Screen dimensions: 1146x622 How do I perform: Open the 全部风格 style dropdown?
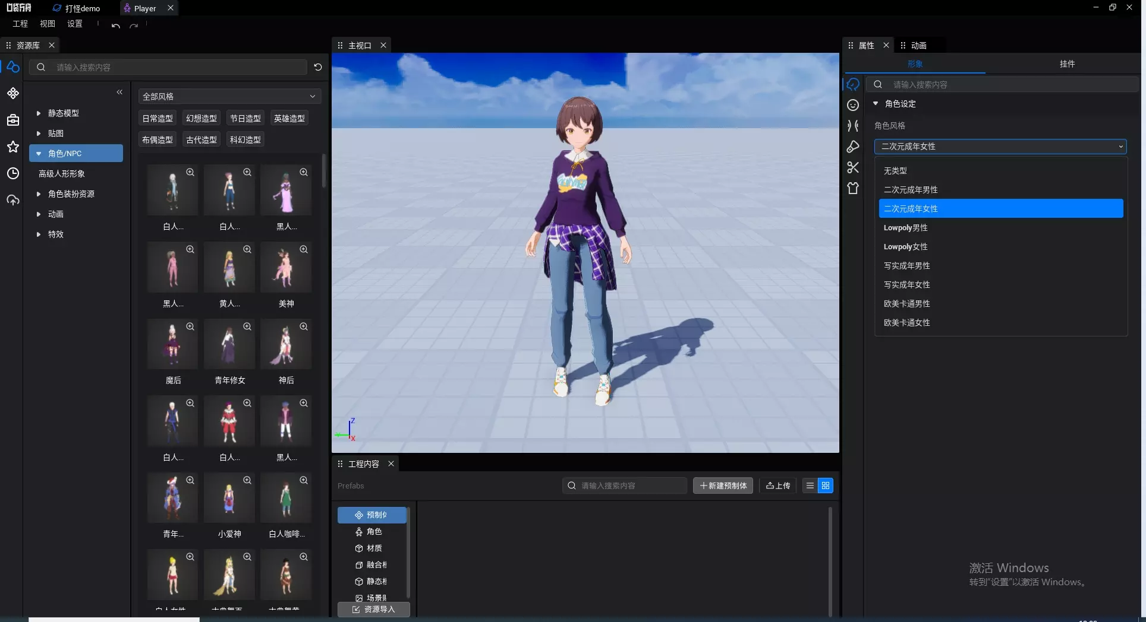(x=229, y=96)
